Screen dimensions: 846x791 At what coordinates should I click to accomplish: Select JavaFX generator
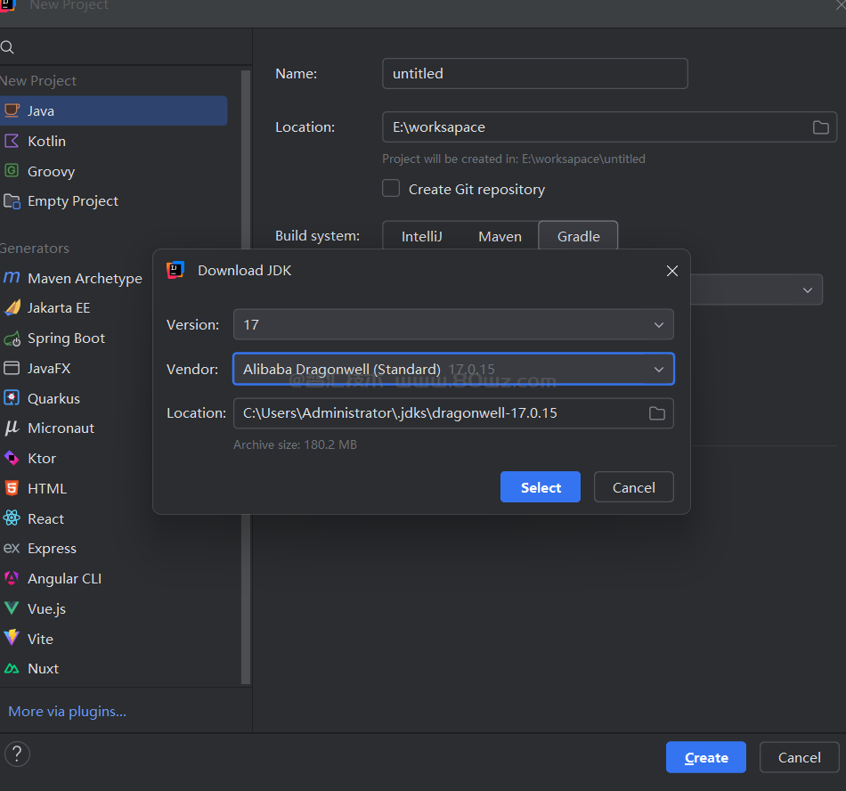[76, 368]
